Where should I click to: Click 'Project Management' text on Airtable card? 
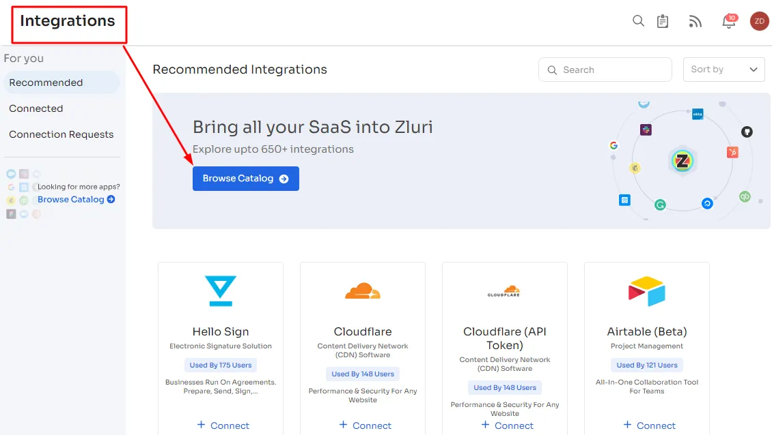click(x=647, y=346)
